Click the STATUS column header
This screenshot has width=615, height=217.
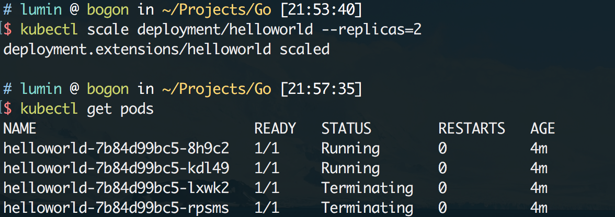346,128
